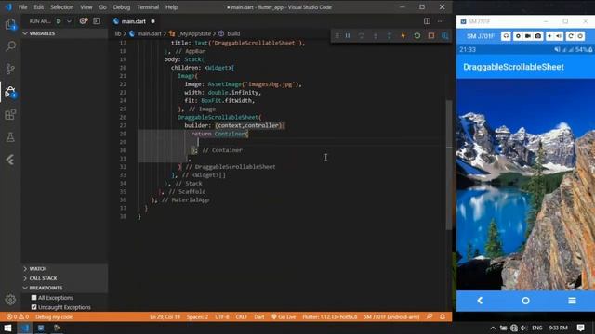Trigger Hot Reload lightning icon

click(403, 36)
